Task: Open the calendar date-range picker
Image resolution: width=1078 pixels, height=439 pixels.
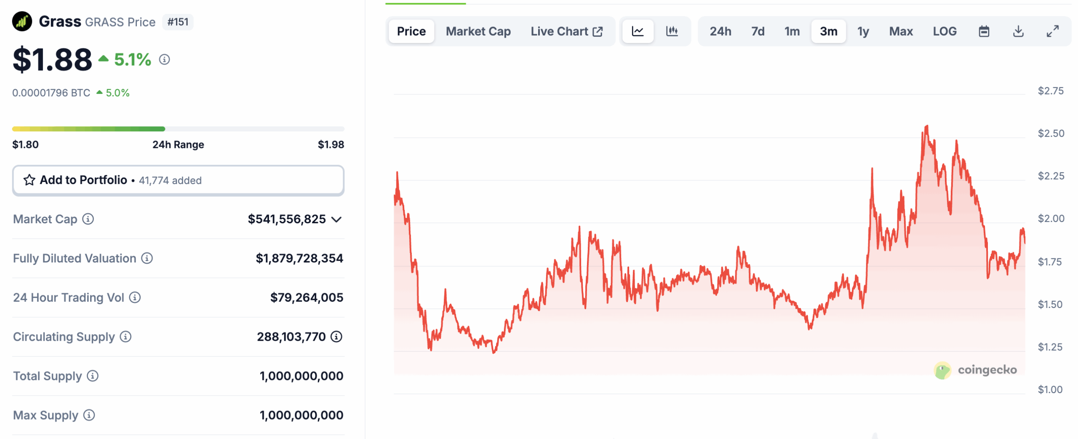Action: point(984,31)
